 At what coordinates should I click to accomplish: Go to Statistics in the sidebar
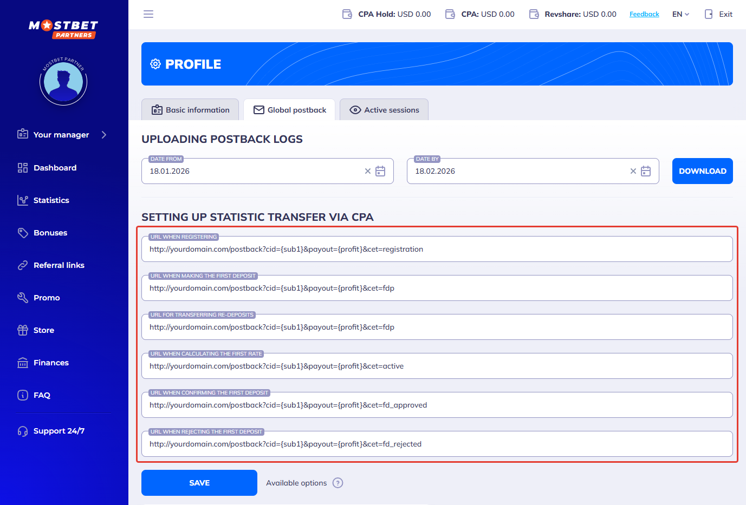[51, 200]
